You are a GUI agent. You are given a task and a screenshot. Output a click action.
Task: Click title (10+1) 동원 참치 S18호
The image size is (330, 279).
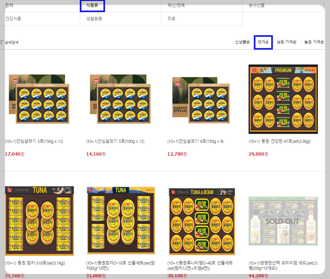(35, 263)
